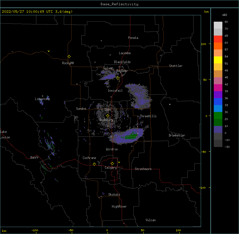This screenshot has height=234, width=239.
Task: Click the Stettler city label
Action: point(176,66)
